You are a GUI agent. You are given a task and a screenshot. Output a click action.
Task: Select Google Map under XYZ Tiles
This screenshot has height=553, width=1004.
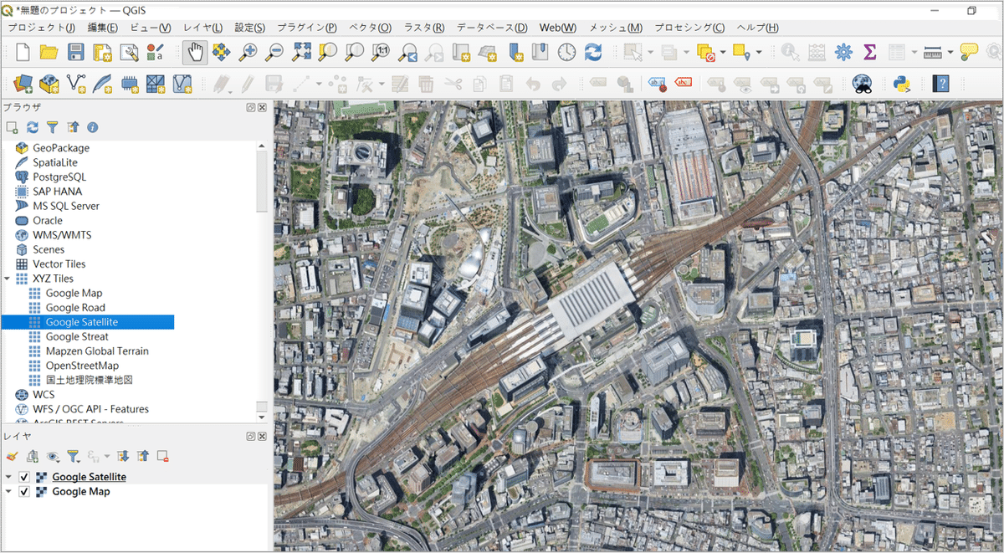click(74, 293)
